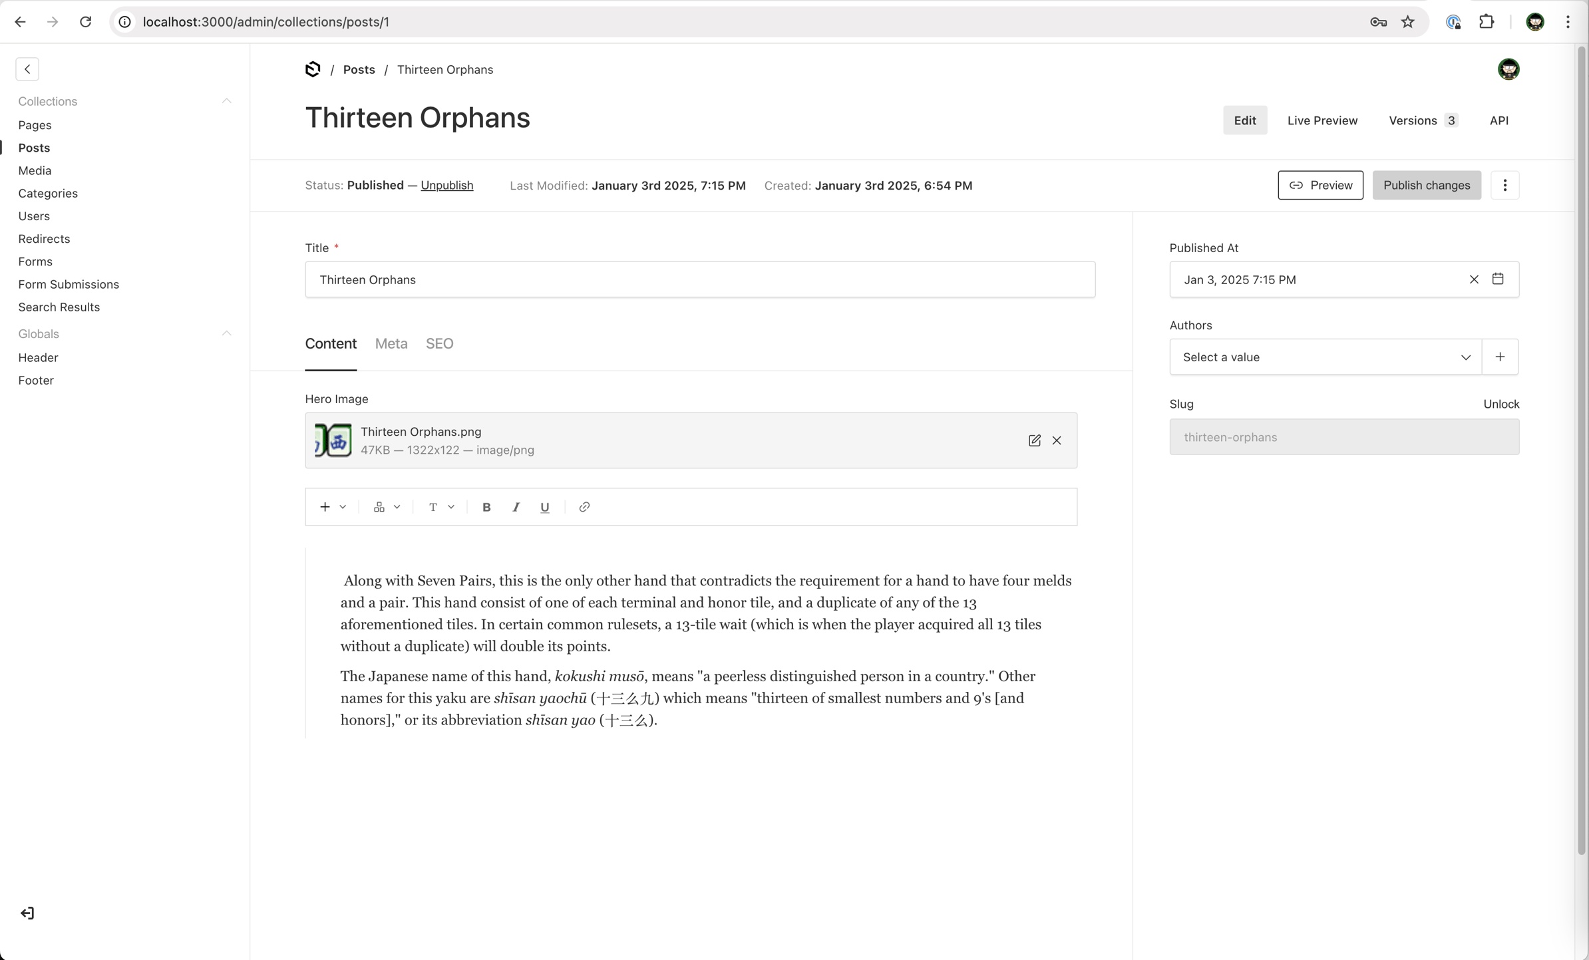Add a new block with the plus icon
The width and height of the screenshot is (1589, 960).
point(325,506)
